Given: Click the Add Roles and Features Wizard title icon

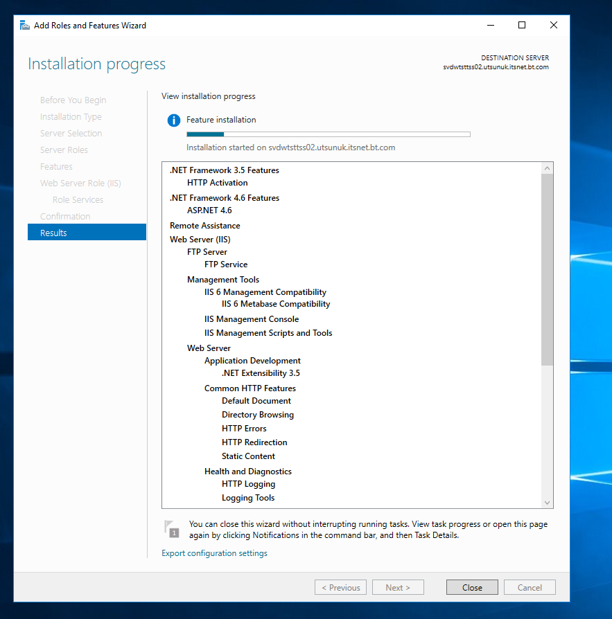Looking at the screenshot, I should 24,25.
